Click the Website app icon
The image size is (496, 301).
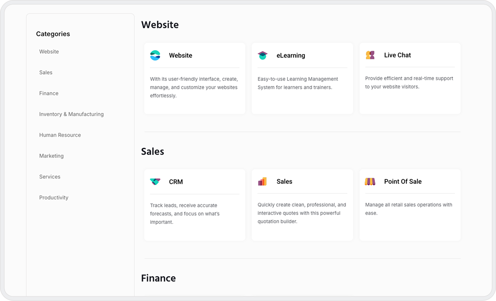tap(155, 55)
